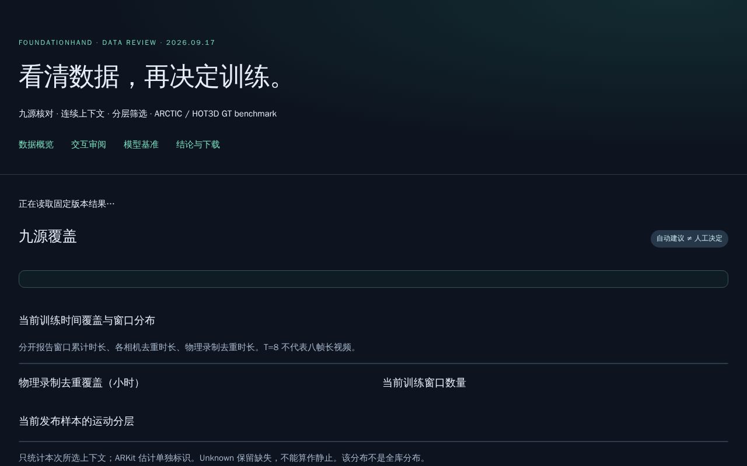
Task: Open the 数据概览 navigation link
Action: coord(36,144)
